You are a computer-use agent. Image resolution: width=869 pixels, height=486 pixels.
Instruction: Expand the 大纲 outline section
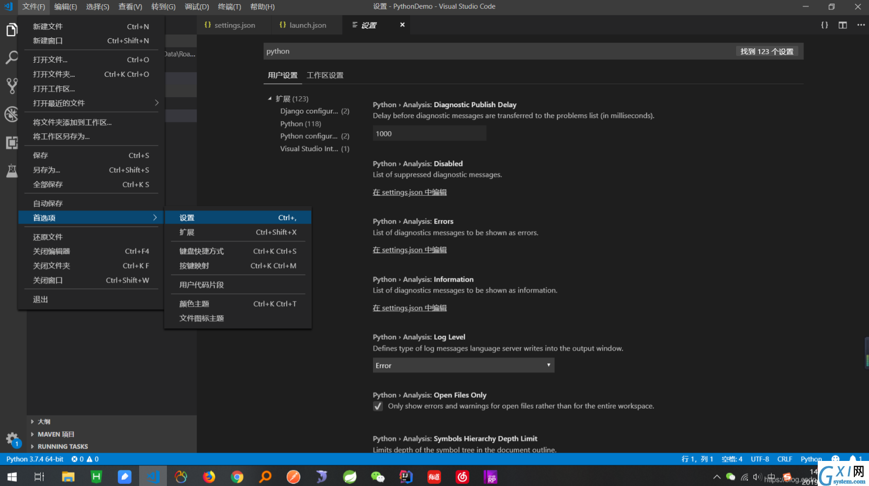[44, 422]
